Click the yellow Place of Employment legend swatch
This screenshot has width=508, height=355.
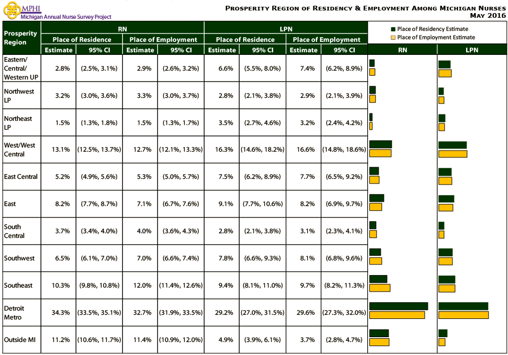tap(393, 38)
